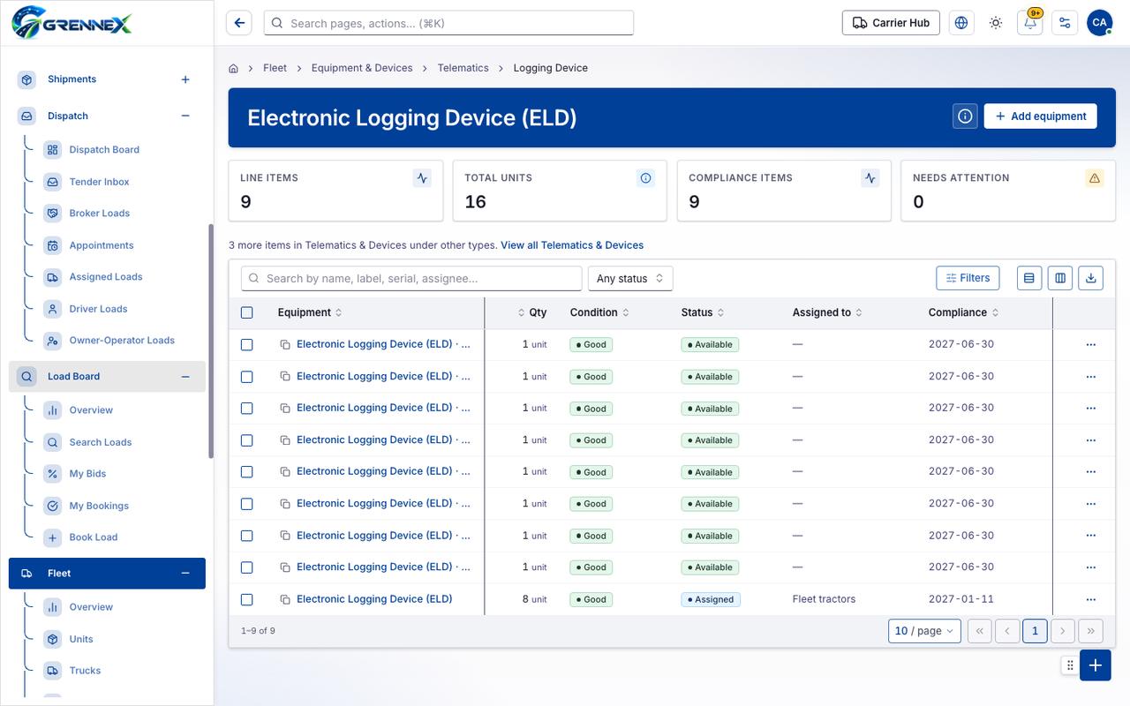Open the column settings icon
Viewport: 1130px width, 706px height.
point(1060,278)
